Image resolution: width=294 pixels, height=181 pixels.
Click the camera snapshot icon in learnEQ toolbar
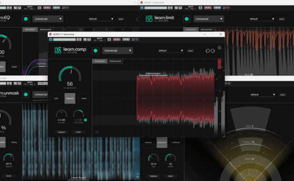click(x=40, y=8)
